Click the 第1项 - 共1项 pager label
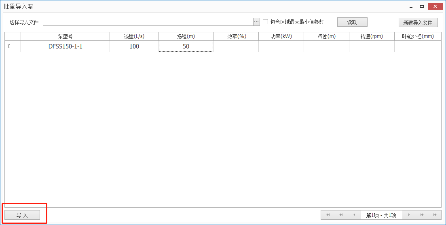Viewport: 446px width, 225px height. 381,215
